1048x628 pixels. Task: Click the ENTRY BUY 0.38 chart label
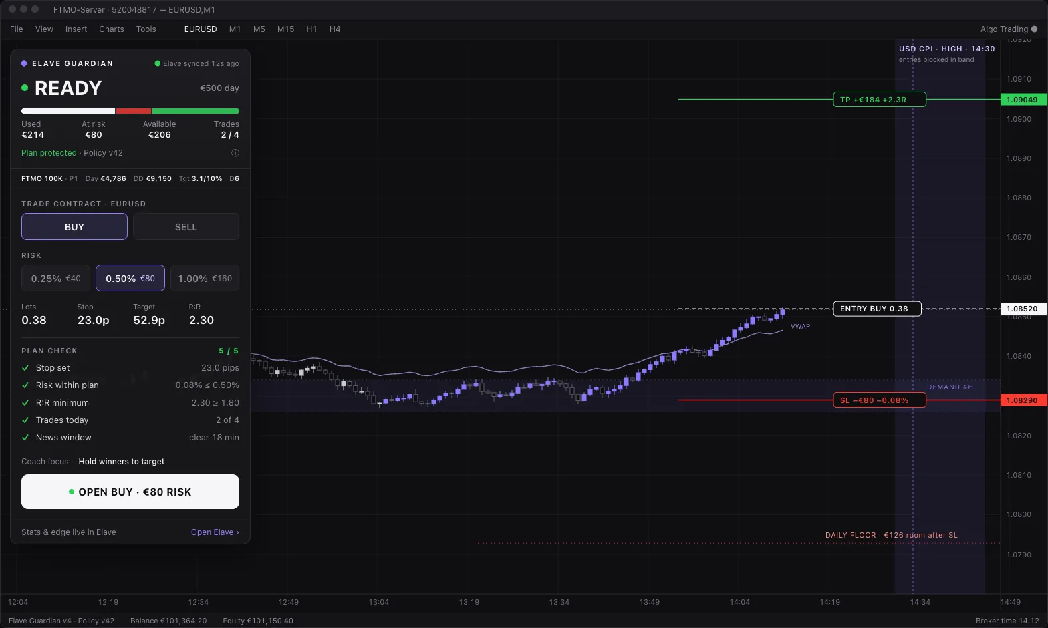point(877,309)
